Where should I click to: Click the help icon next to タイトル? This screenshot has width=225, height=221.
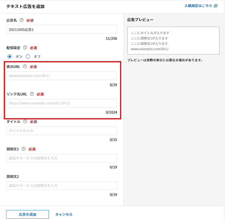pos(25,122)
